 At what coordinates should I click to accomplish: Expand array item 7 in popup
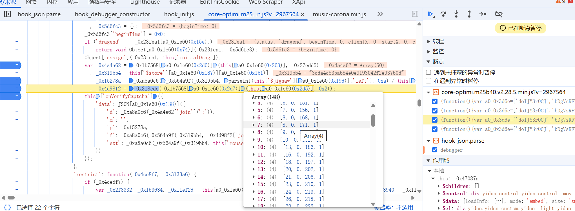click(x=254, y=125)
